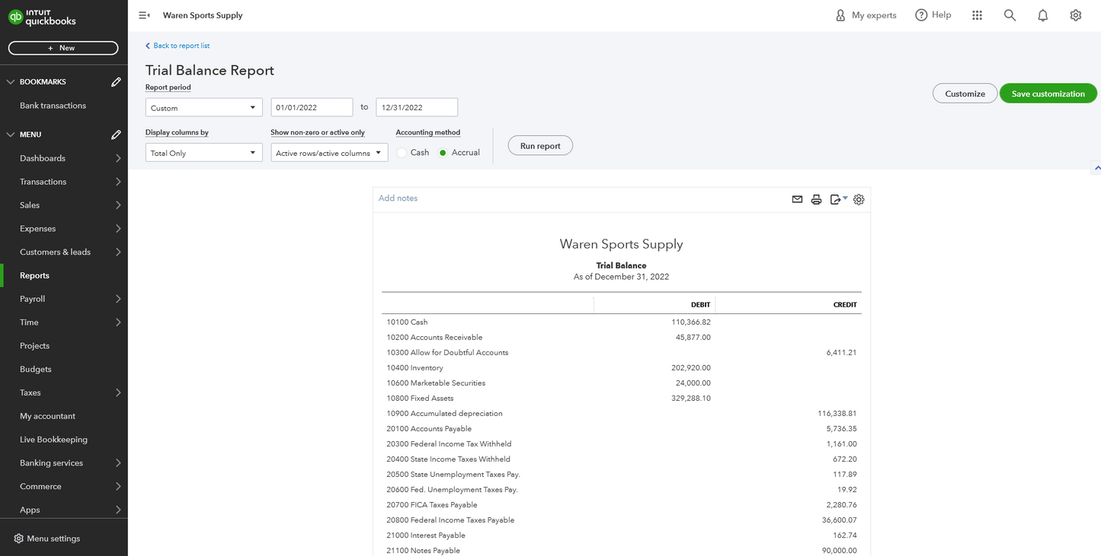This screenshot has height=556, width=1101.
Task: Click the search magnifier icon
Action: tap(1010, 15)
